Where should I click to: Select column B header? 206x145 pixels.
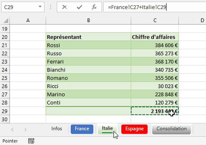(x=89, y=21)
